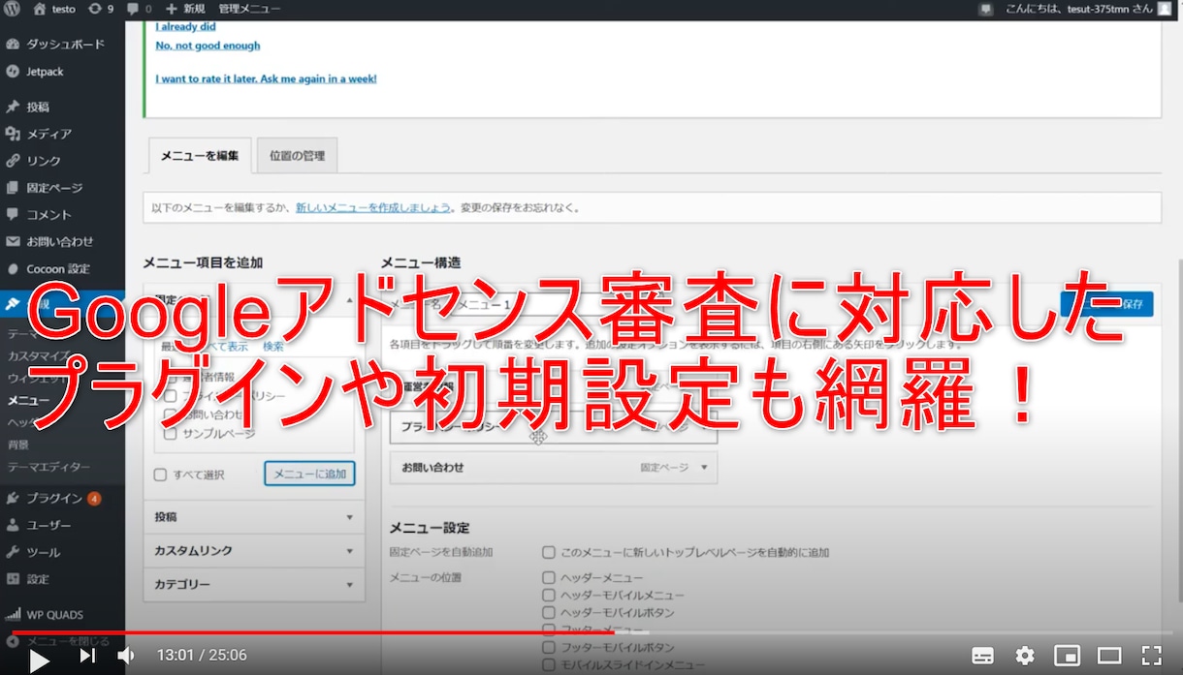Go full screen in the player
This screenshot has height=675, width=1183.
coord(1151,656)
